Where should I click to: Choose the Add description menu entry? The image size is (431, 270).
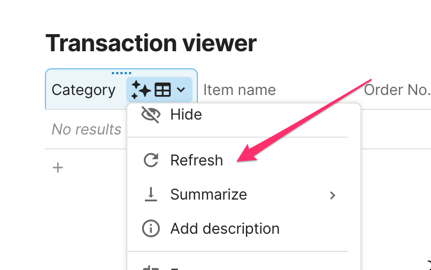point(225,229)
